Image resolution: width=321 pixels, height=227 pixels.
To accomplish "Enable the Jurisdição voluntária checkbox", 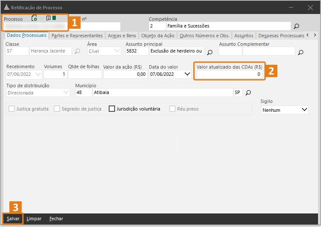I will click(112, 109).
